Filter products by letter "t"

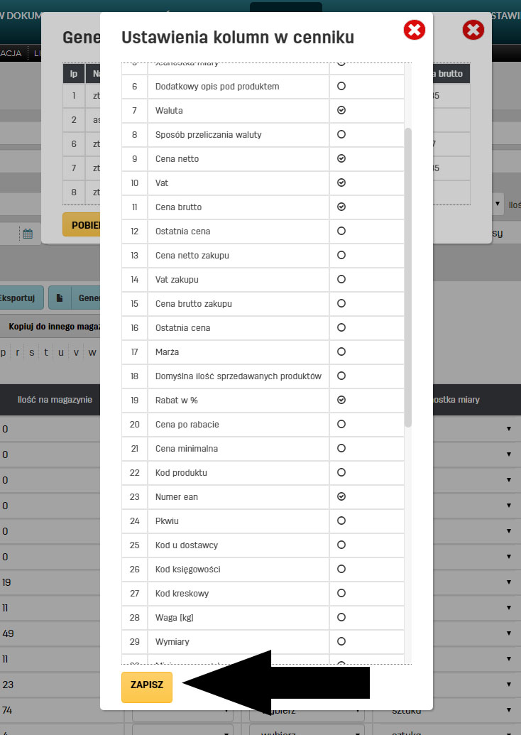coord(46,352)
